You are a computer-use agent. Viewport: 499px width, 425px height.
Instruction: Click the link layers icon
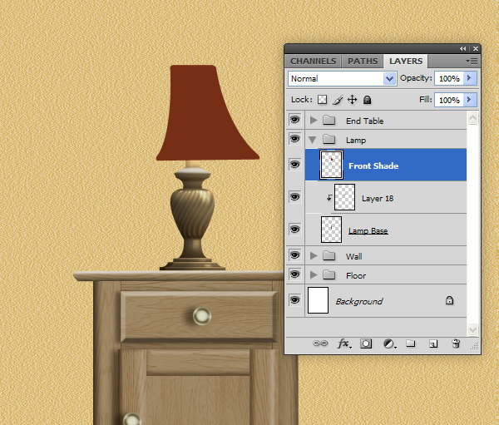320,343
